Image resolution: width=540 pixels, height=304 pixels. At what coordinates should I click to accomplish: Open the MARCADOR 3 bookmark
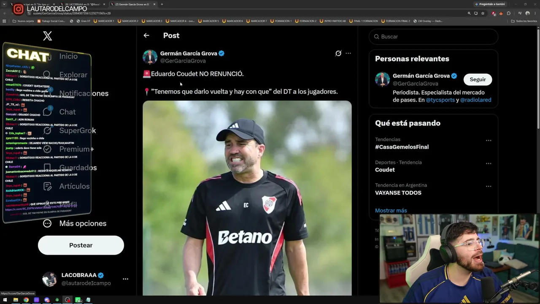(x=152, y=21)
